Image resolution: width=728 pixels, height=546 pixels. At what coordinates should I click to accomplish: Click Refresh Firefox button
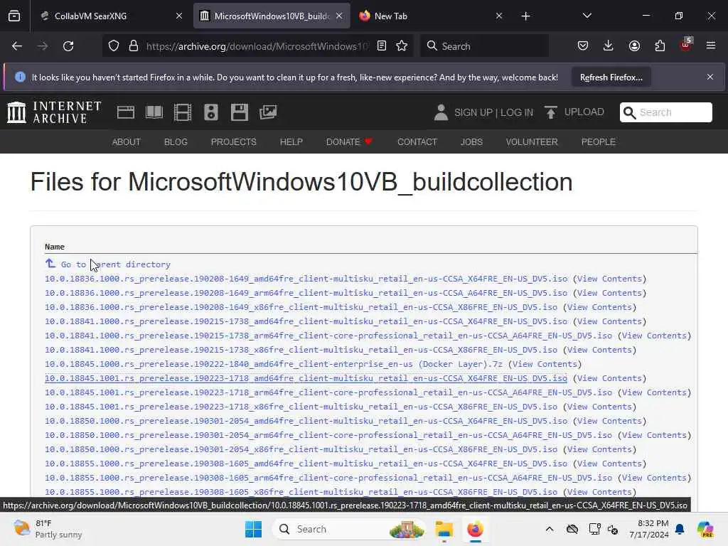pyautogui.click(x=611, y=77)
